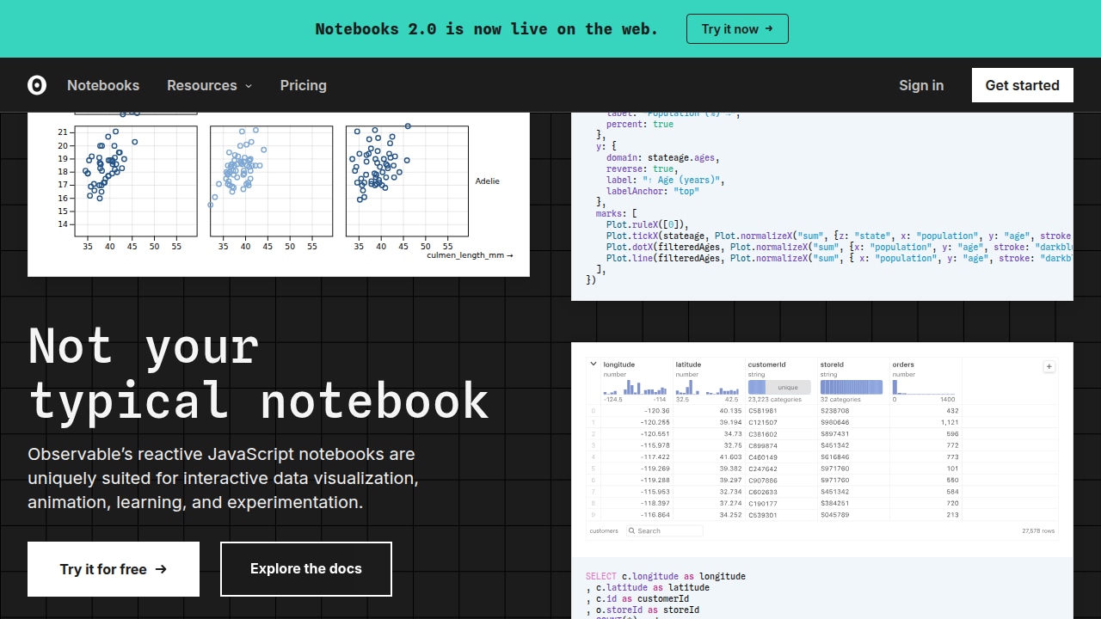Open Explore the docs
Viewport: 1101px width, 619px height.
pyautogui.click(x=306, y=569)
